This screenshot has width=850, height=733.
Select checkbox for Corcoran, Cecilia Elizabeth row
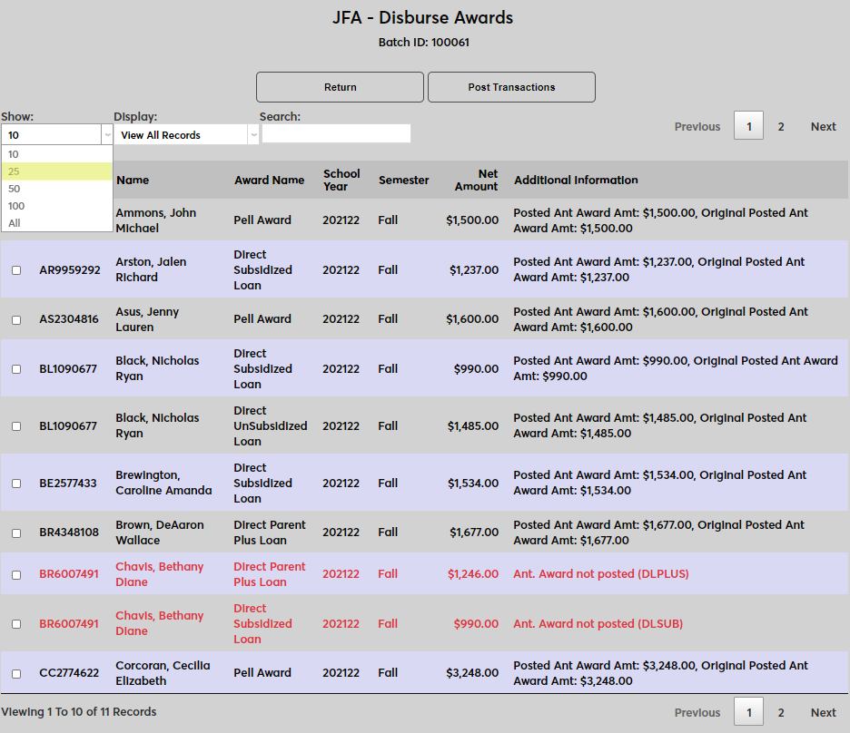coord(16,673)
